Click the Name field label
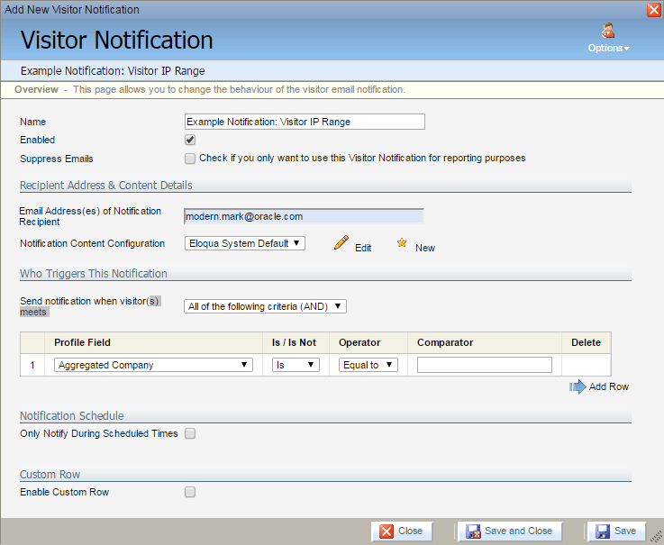Image resolution: width=664 pixels, height=545 pixels. (32, 122)
